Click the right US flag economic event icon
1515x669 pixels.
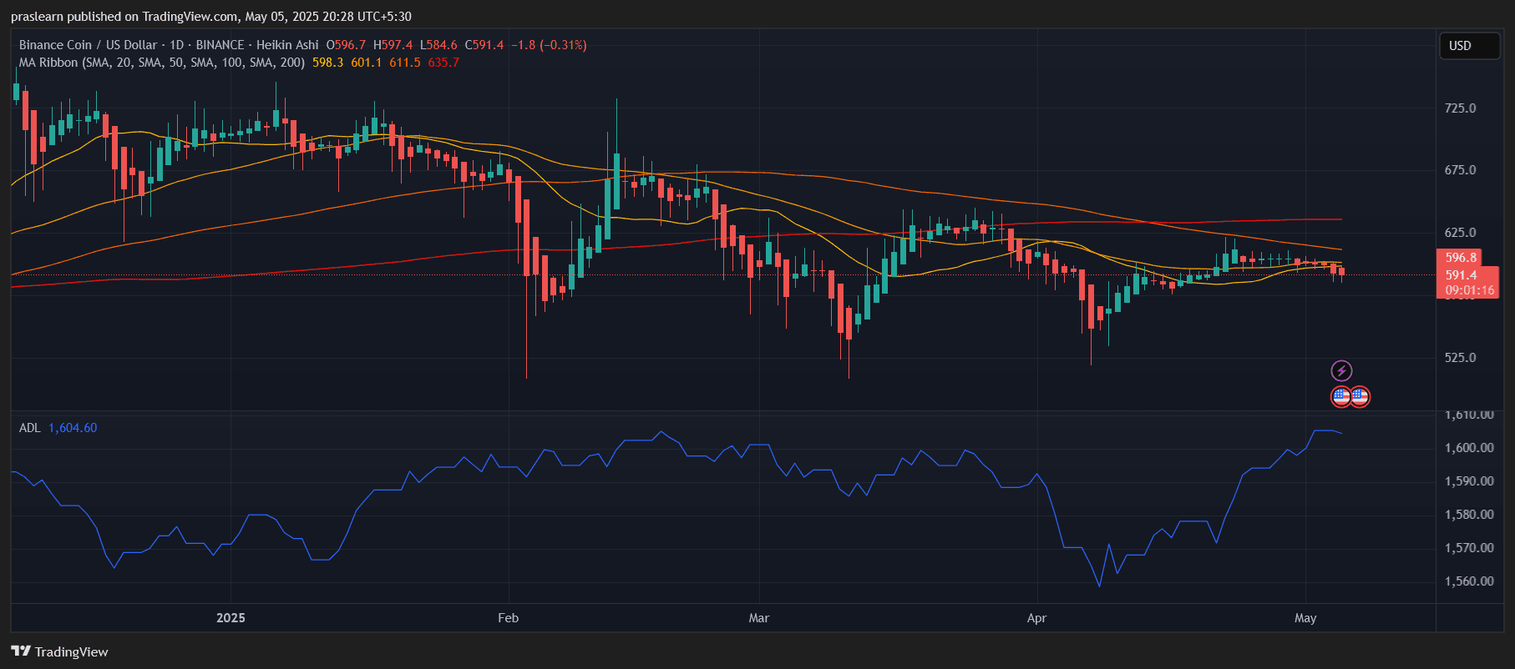(x=1360, y=396)
